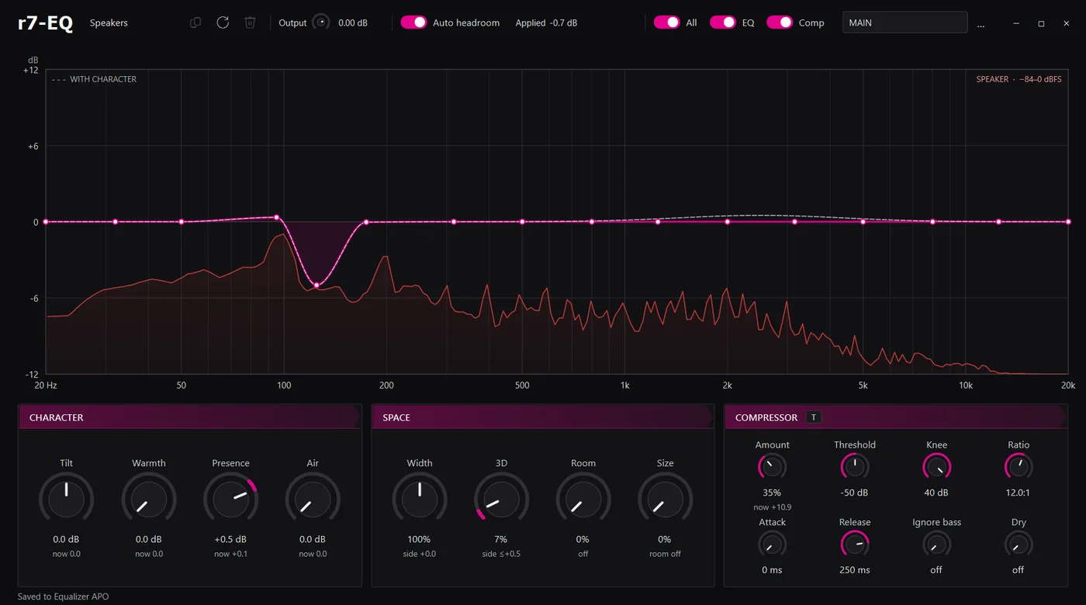The image size is (1086, 605).
Task: Select the EQ node at 2k
Action: tap(728, 222)
